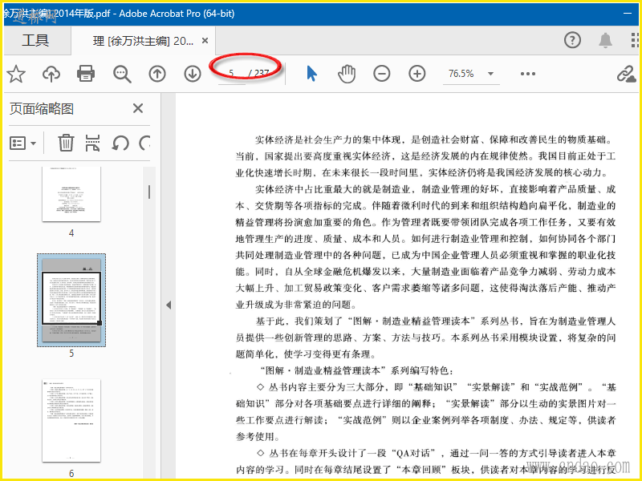Select page 4 thumbnail

click(71, 194)
